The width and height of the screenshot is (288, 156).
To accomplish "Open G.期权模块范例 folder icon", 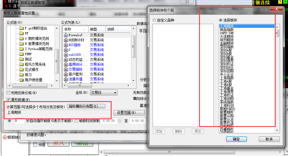I will (21, 38).
